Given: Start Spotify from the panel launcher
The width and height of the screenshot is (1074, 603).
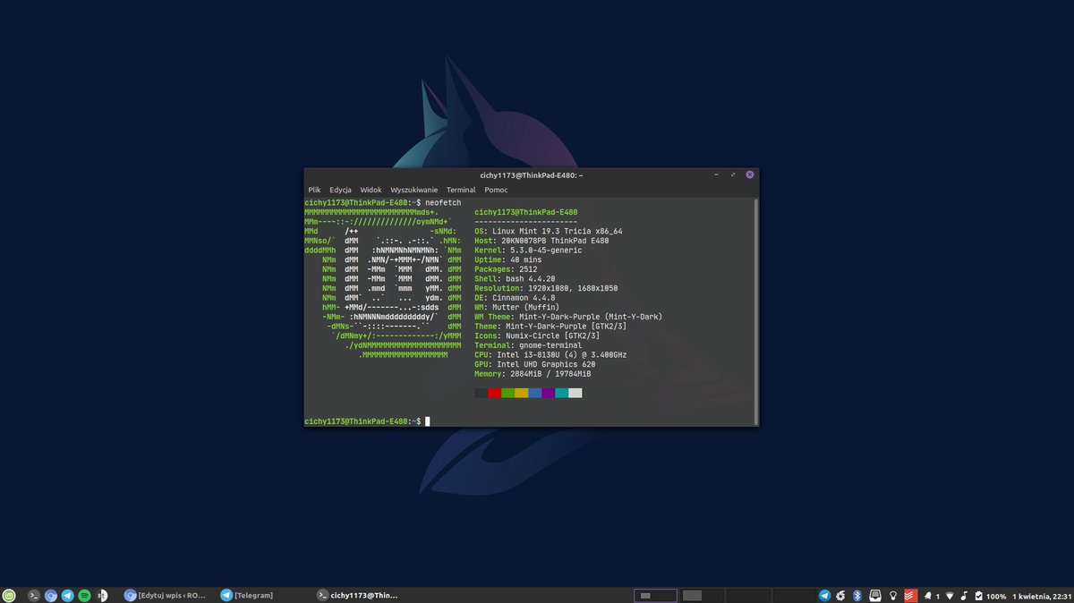Looking at the screenshot, I should (x=85, y=594).
